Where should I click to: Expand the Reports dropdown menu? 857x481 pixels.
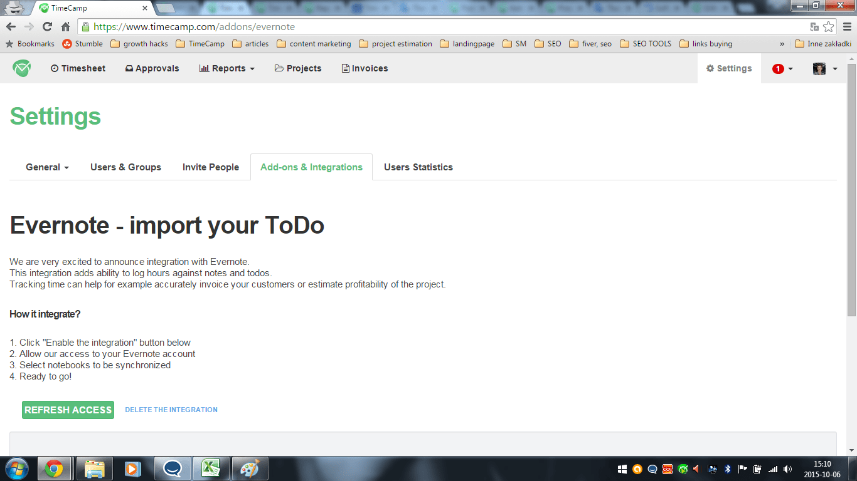coord(227,68)
